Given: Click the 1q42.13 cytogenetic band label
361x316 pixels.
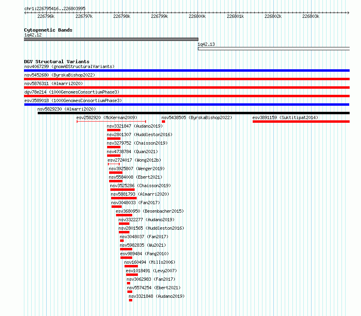Looking at the screenshot, I should 206,44.
